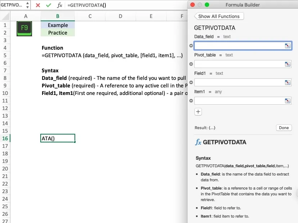The image size is (298, 223).
Task: Remove the Data_field argument with minus button
Action: tap(191, 46)
